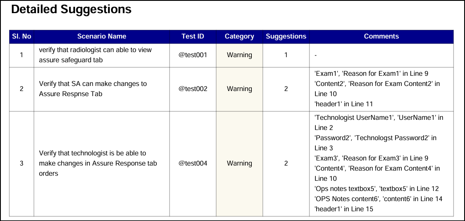
Task: Click the technologist Assure Response scenario text
Action: [x=98, y=163]
